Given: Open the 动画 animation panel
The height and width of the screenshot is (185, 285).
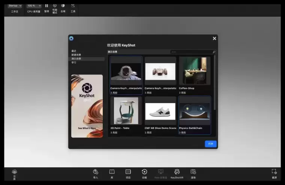Looking at the screenshot, I should (x=144, y=172).
